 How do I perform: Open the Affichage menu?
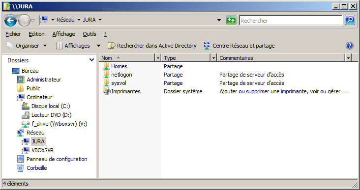(x=63, y=34)
